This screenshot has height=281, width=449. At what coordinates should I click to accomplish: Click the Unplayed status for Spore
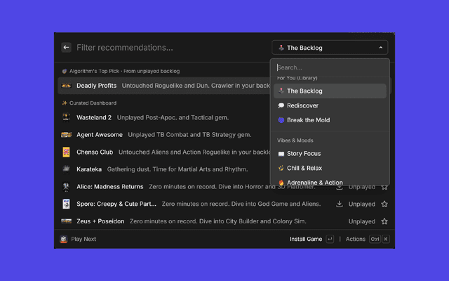(362, 204)
